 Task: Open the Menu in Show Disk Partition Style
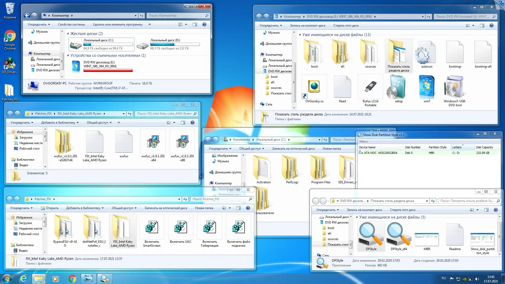click(x=364, y=141)
